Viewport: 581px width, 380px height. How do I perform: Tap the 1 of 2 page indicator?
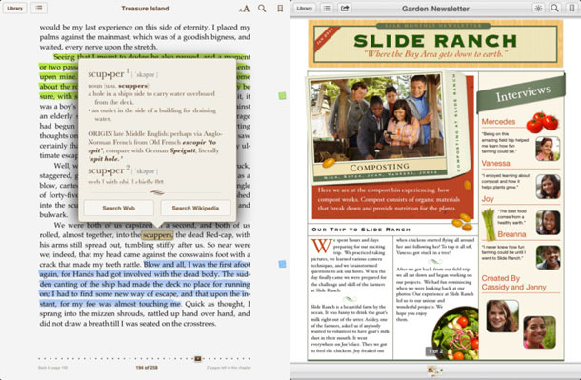tap(436, 350)
